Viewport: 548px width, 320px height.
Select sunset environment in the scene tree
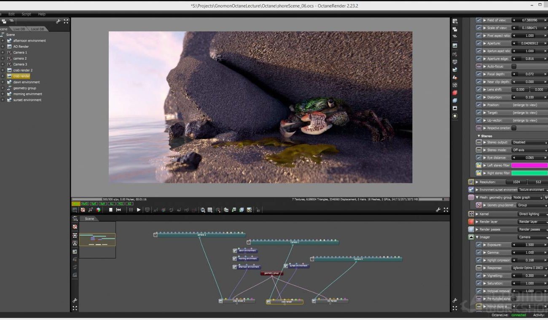27,100
